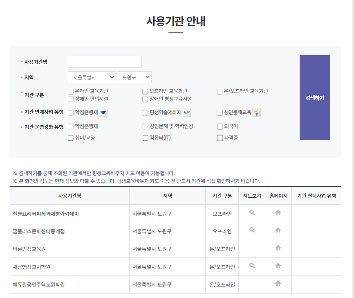Open homepage icon for 새롬행정고시학원
Screen dimensions: 354x298
(278, 266)
